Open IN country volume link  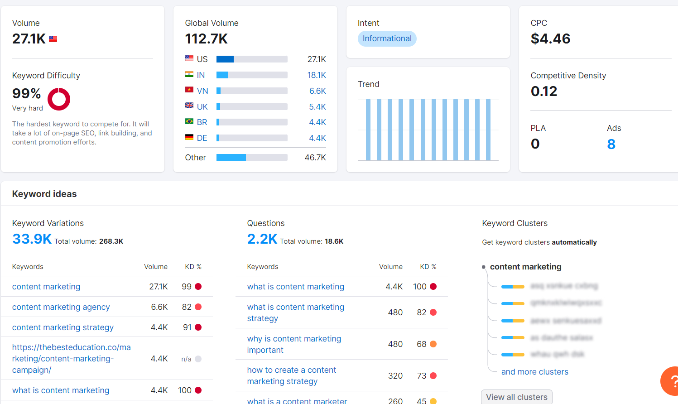(x=201, y=75)
